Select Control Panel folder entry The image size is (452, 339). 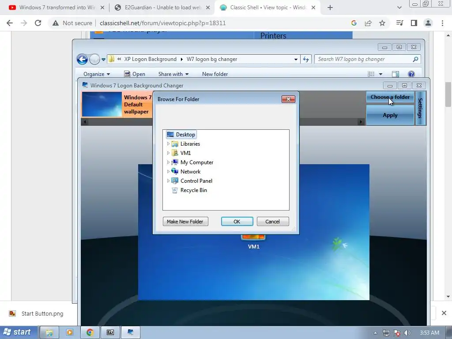pos(192,181)
